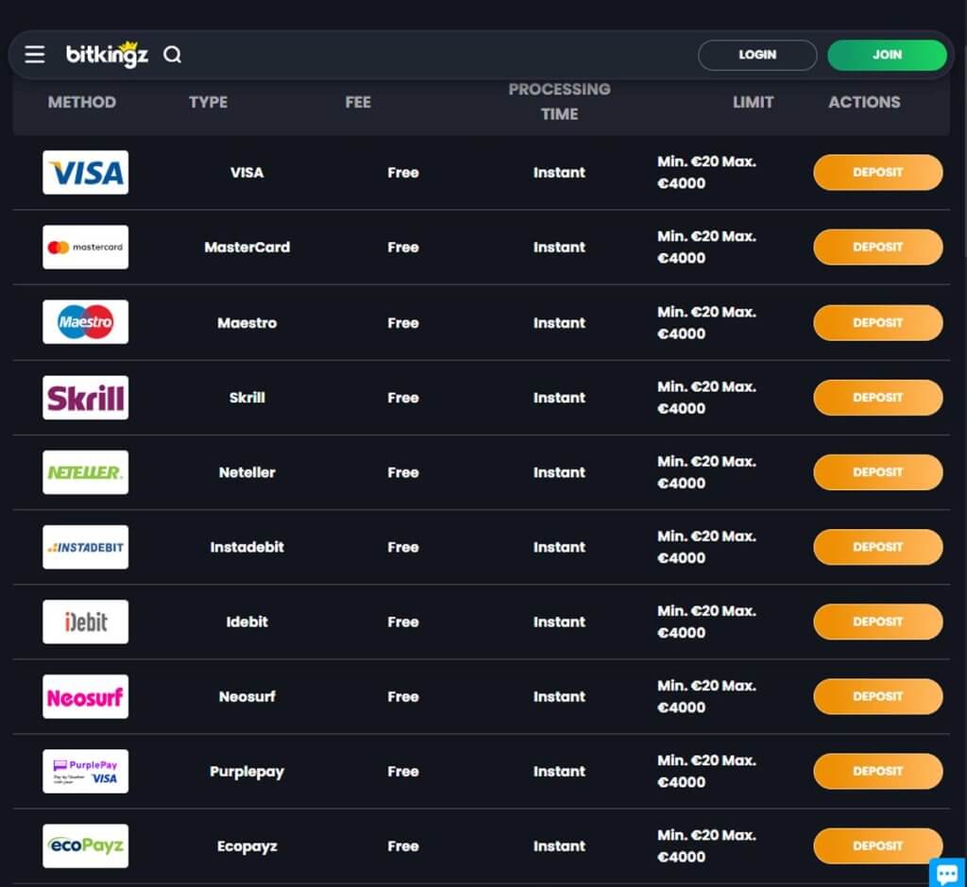The width and height of the screenshot is (967, 887).
Task: Deposit using Maestro
Action: click(x=877, y=323)
